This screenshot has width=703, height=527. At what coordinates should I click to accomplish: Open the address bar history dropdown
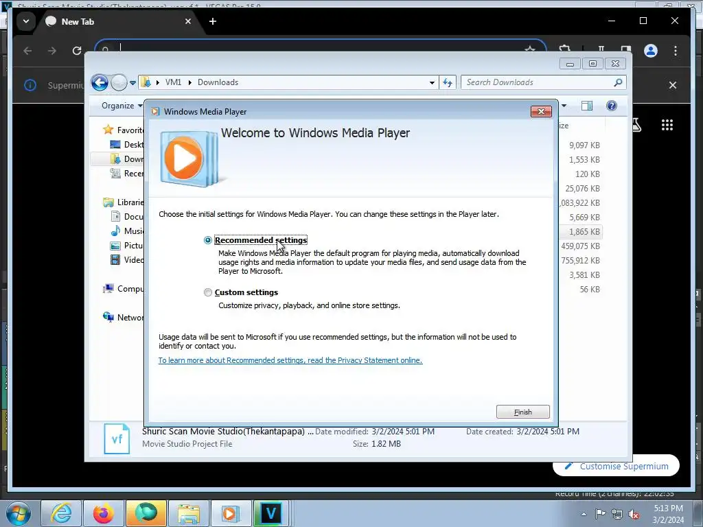point(432,82)
